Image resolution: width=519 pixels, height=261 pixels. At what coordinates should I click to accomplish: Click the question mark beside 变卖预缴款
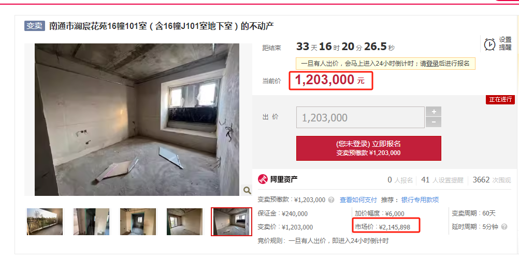click(331, 200)
